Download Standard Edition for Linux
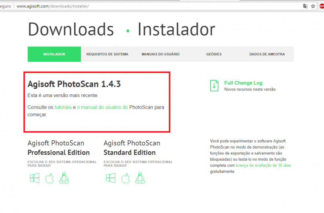 [x=140, y=178]
